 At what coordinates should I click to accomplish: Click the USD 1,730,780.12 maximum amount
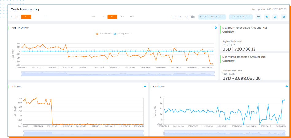[239, 49]
